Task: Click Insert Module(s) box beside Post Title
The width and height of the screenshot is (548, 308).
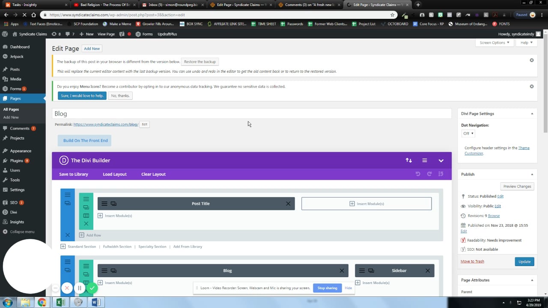Action: pyautogui.click(x=366, y=204)
